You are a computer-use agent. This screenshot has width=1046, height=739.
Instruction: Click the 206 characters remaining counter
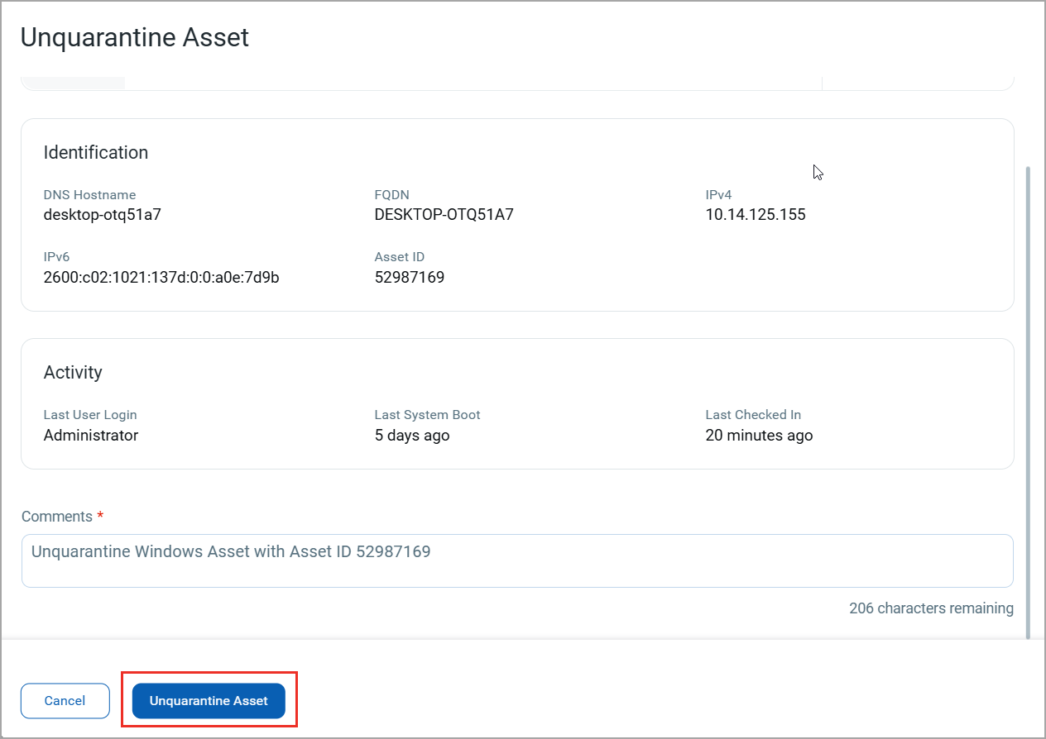click(x=931, y=608)
